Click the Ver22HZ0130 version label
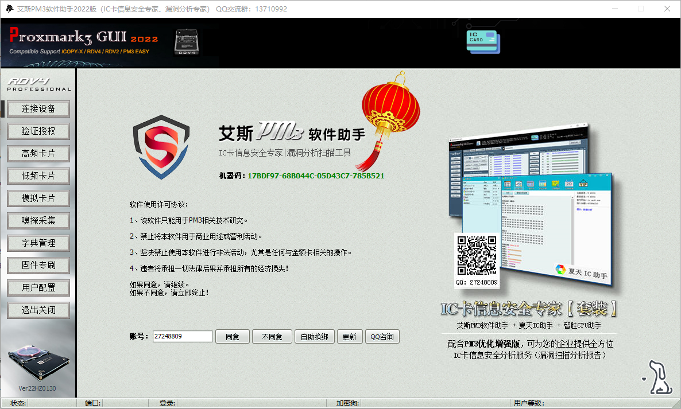 37,388
